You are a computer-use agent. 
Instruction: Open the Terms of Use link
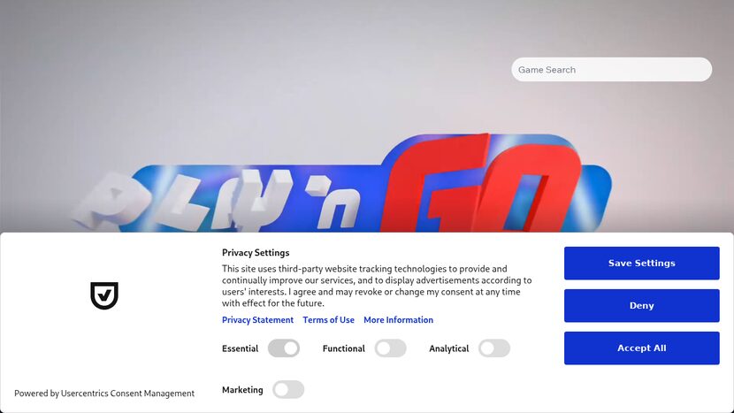point(329,320)
